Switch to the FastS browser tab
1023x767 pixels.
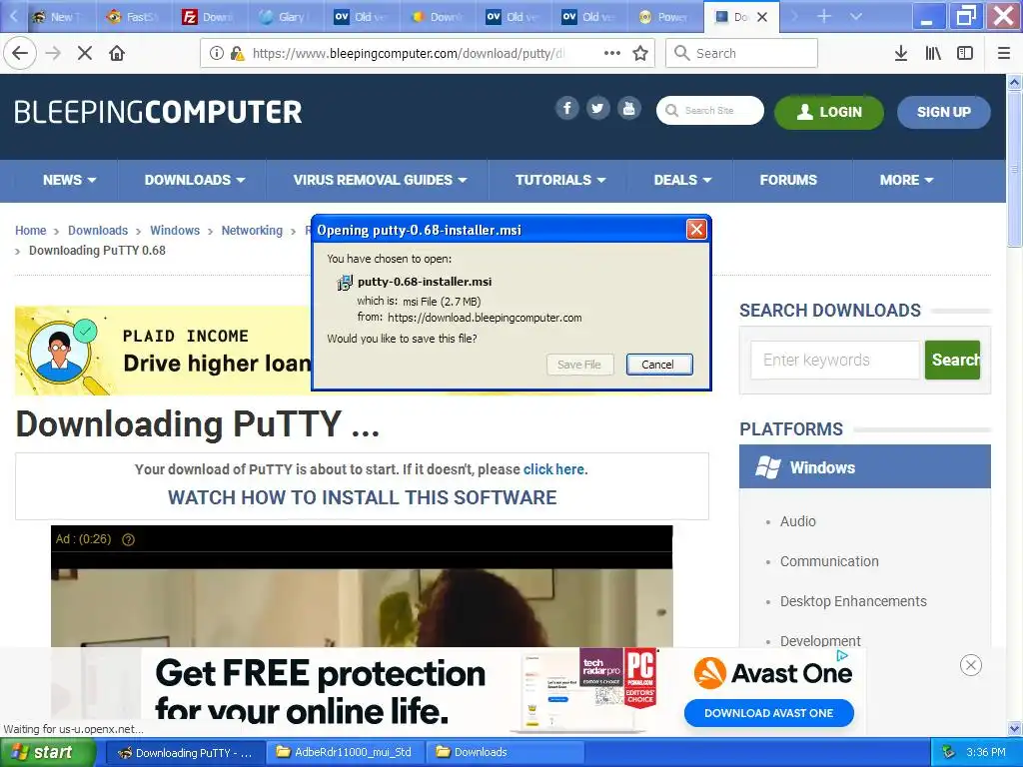(134, 17)
